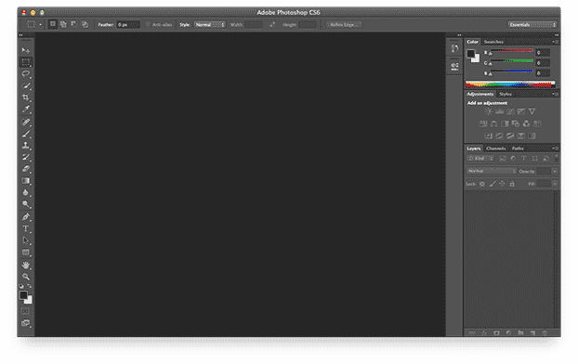Open the Essentials workspace dropdown
Image resolution: width=578 pixels, height=364 pixels.
(x=532, y=25)
